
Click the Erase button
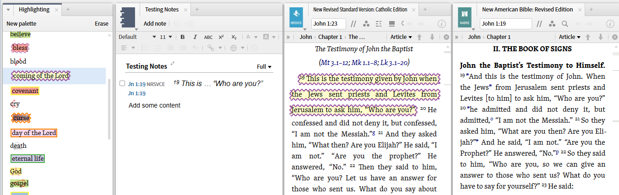point(102,24)
